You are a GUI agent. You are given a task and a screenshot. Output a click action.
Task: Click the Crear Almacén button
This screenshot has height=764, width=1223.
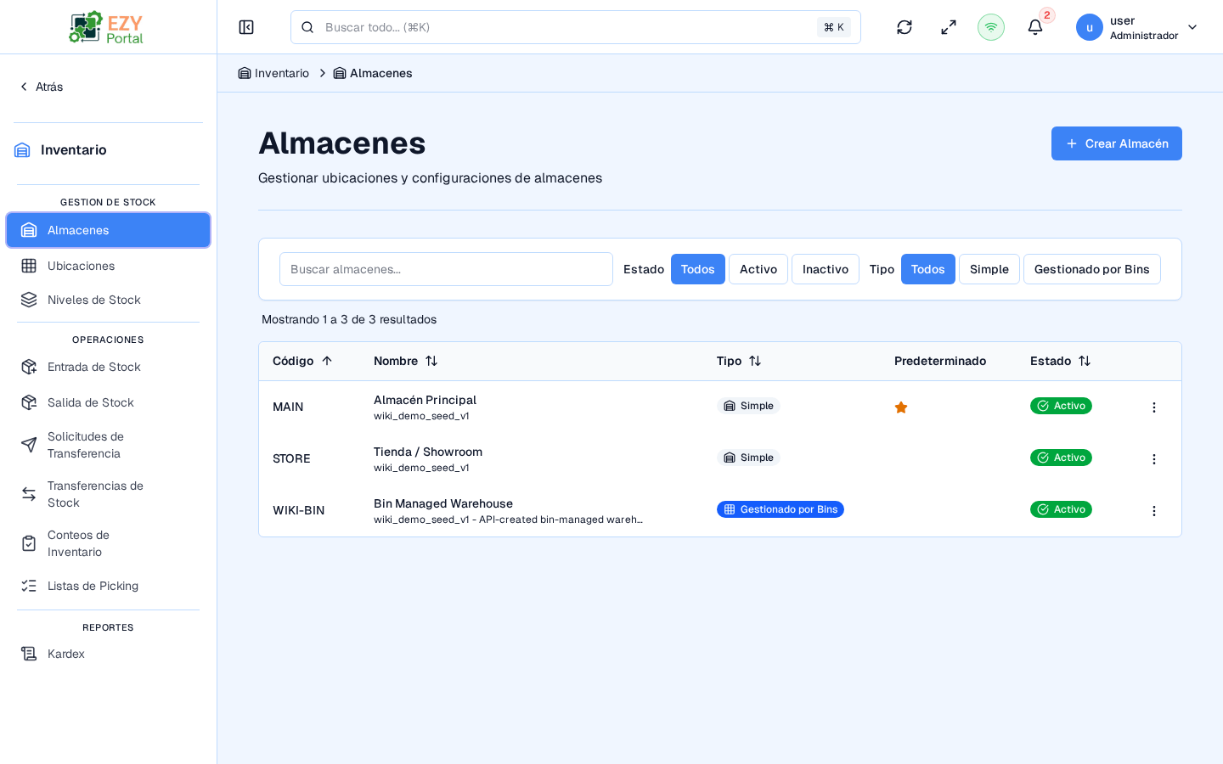point(1117,143)
